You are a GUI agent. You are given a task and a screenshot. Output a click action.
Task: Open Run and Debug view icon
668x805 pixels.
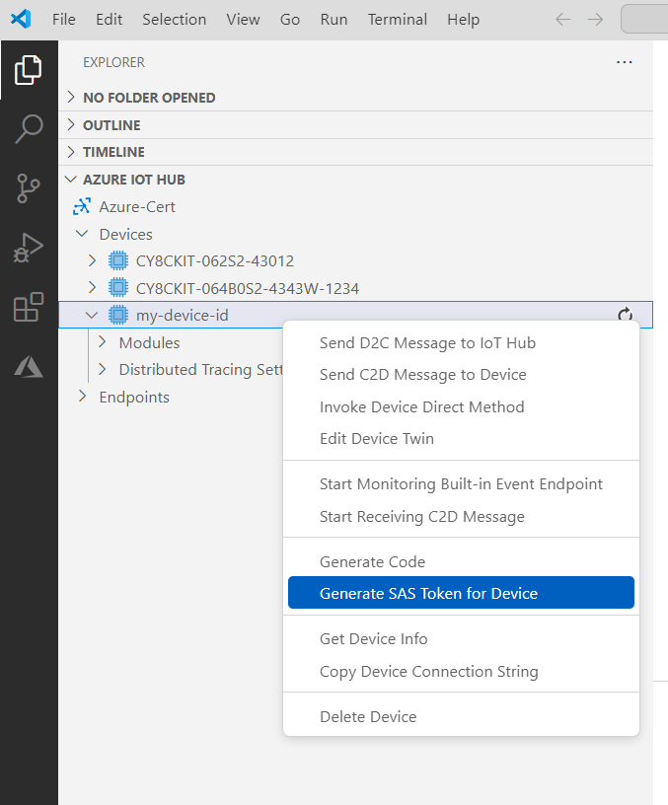click(29, 247)
